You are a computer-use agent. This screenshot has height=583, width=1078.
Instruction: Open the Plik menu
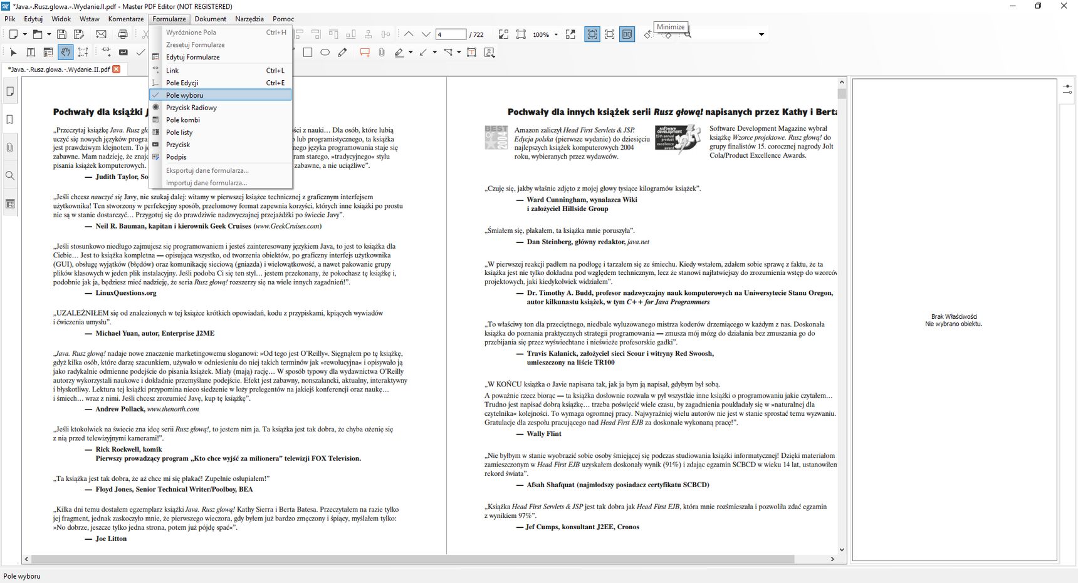coord(10,19)
